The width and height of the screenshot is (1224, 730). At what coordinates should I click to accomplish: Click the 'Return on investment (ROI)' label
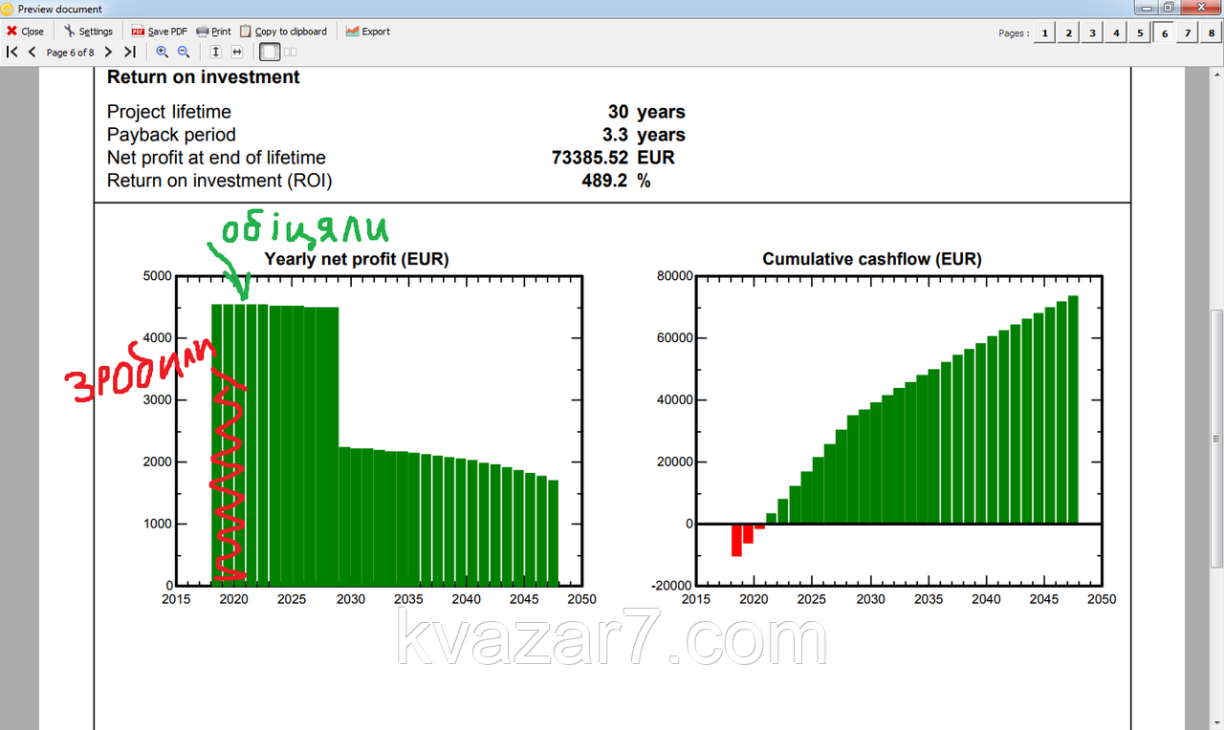pos(219,182)
